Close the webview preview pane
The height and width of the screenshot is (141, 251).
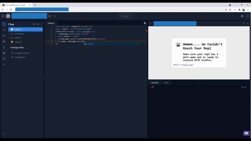coord(247,23)
